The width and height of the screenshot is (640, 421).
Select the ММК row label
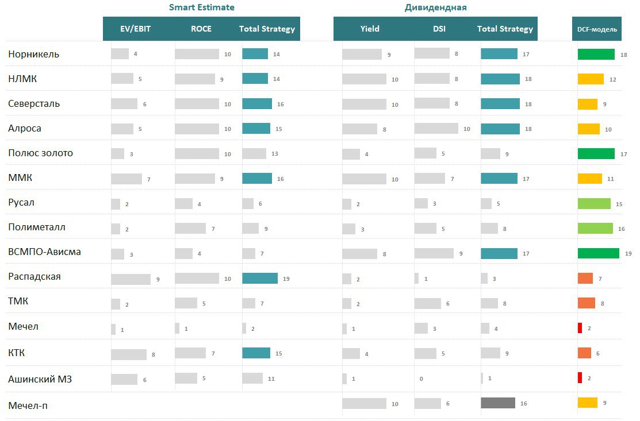20,177
